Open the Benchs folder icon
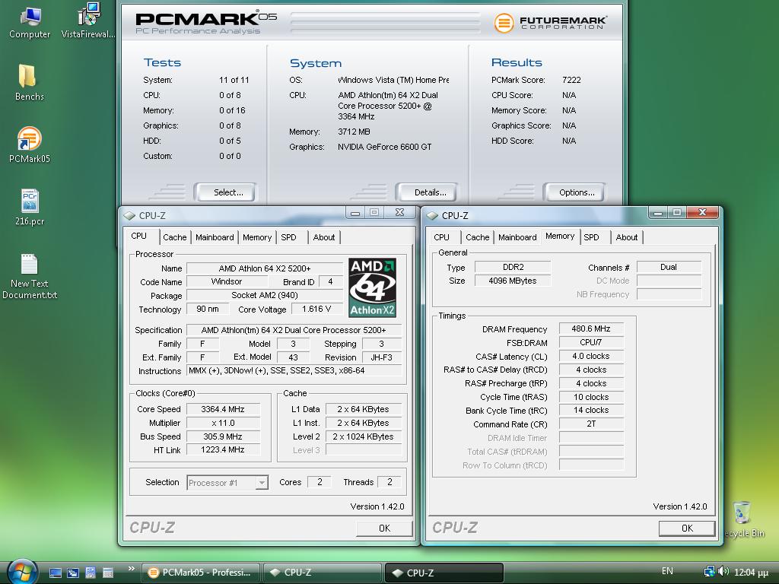The height and width of the screenshot is (584, 779). (x=30, y=82)
